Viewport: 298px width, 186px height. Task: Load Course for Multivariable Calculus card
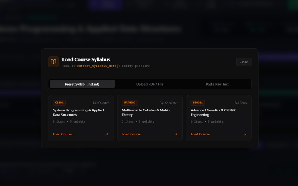tap(131, 134)
